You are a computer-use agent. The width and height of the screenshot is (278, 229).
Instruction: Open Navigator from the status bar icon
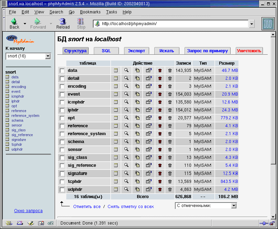tap(9, 223)
